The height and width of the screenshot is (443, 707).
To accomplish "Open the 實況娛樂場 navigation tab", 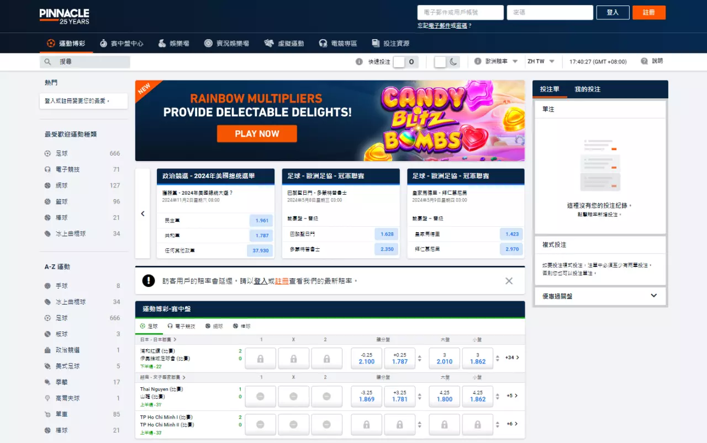I will click(x=226, y=43).
